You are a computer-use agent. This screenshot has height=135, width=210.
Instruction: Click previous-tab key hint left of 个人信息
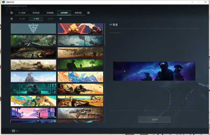pos(12,13)
